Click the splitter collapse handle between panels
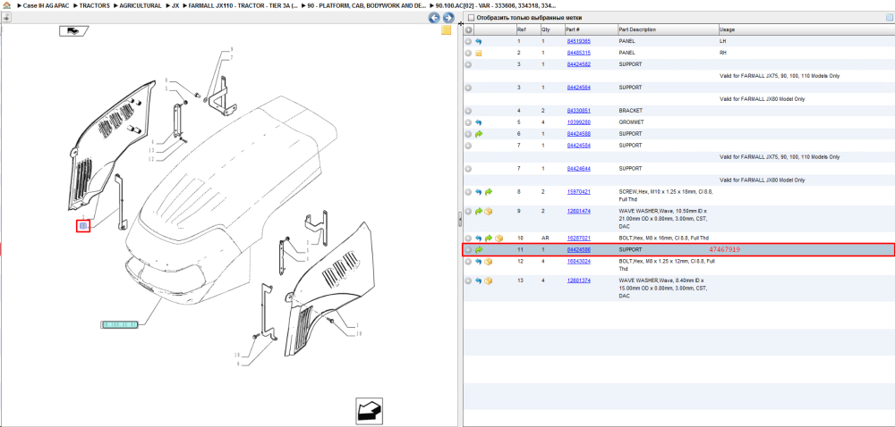The image size is (895, 427). 460,219
